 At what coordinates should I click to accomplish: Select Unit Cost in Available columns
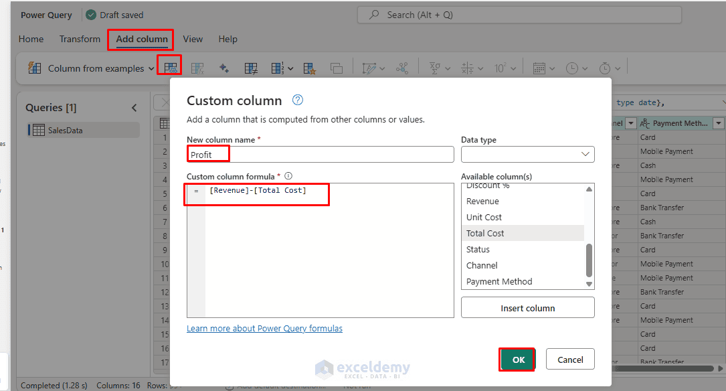(x=523, y=218)
